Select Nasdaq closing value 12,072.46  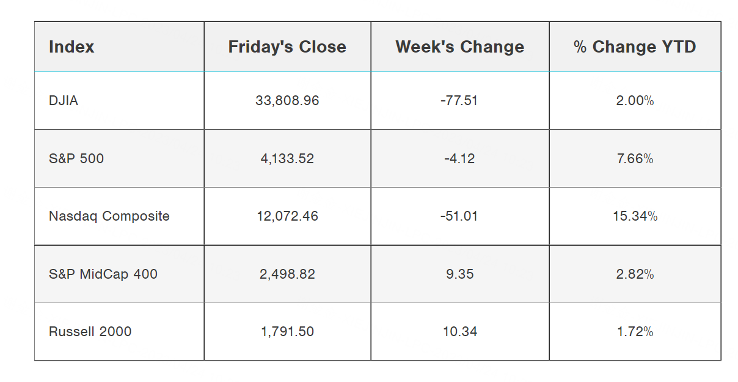pos(287,216)
